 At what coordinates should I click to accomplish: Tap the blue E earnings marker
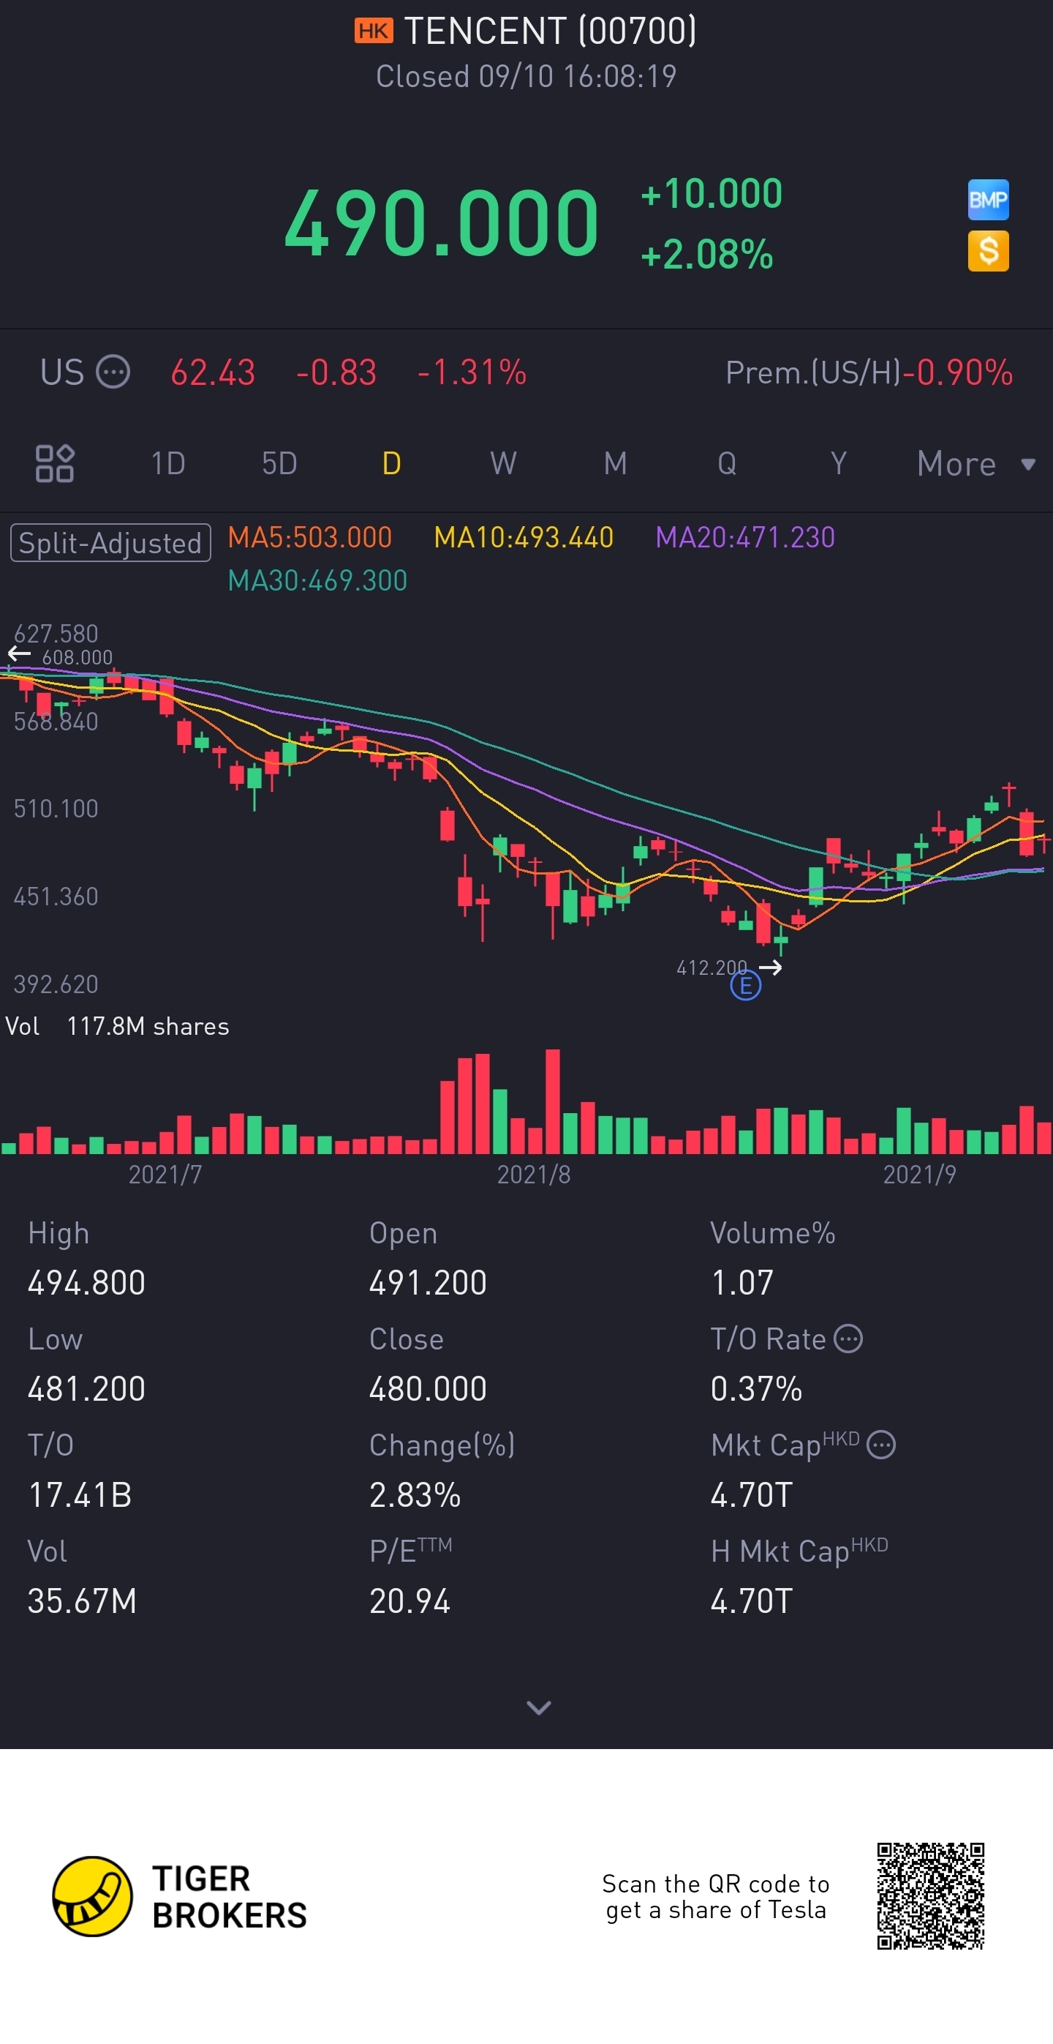click(x=745, y=987)
